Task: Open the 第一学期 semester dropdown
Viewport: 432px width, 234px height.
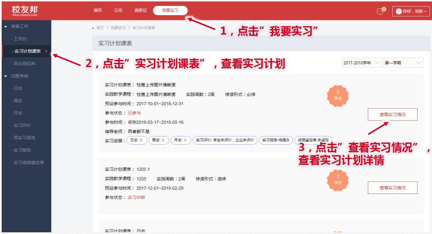Action: pyautogui.click(x=403, y=63)
